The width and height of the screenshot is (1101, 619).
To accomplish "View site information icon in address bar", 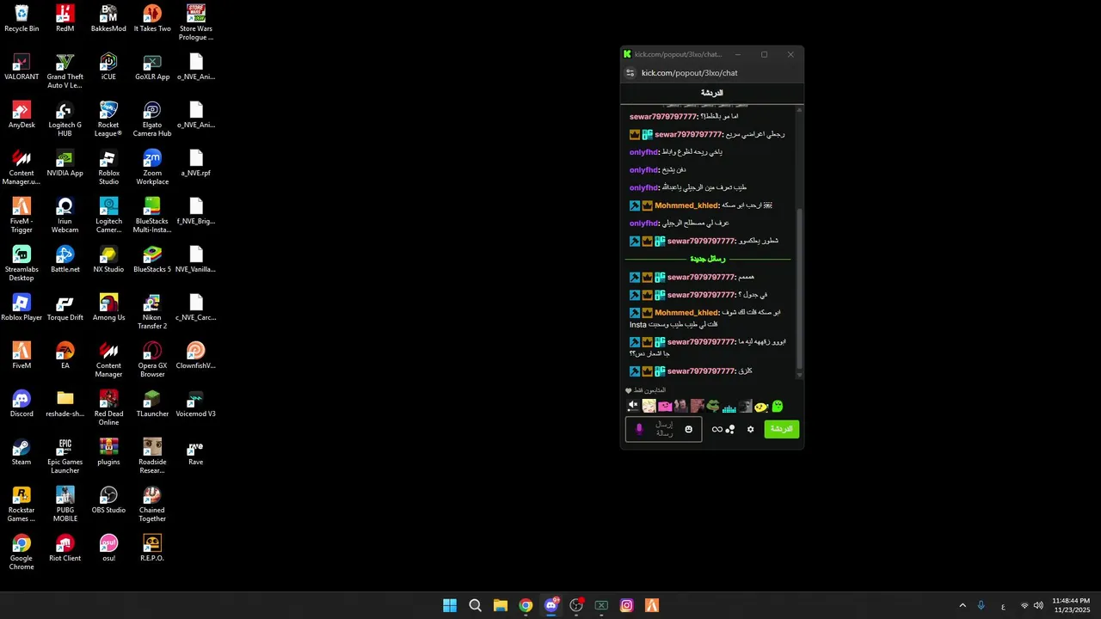I will (x=630, y=73).
